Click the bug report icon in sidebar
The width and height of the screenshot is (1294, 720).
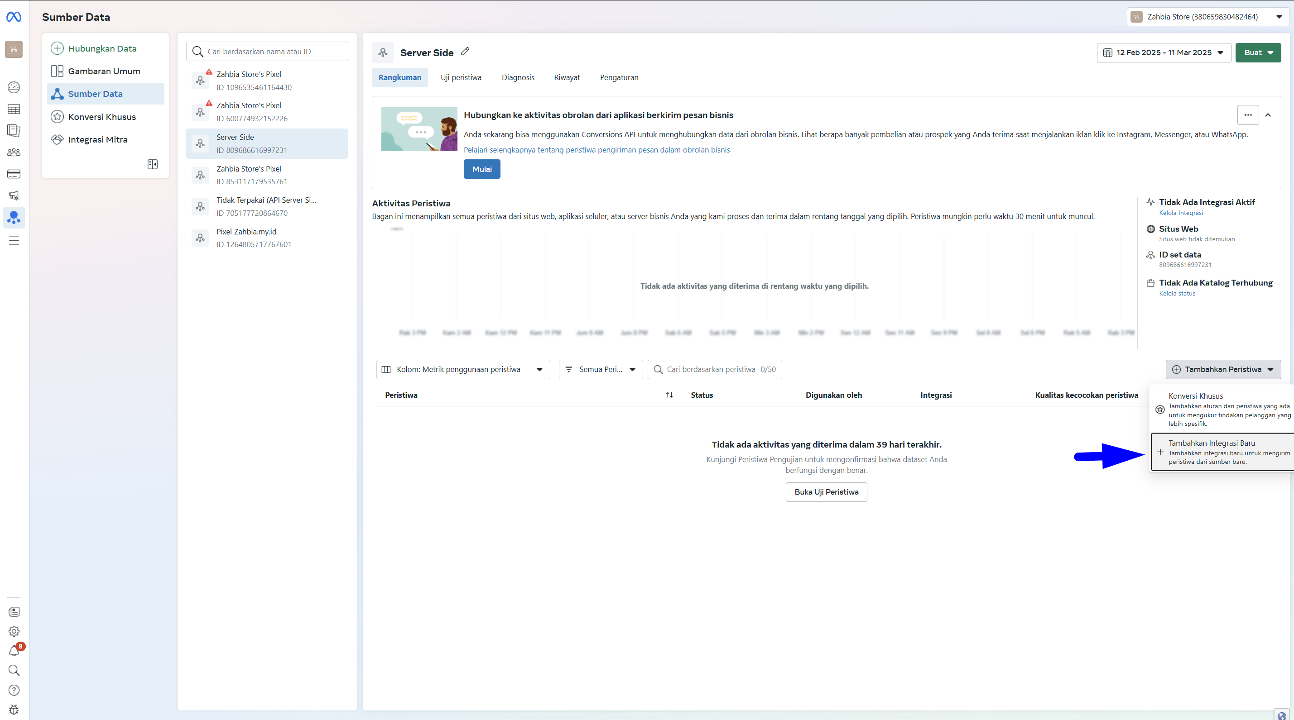14,710
